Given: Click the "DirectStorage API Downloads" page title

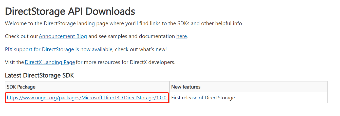Looking at the screenshot, I should 70,11.
